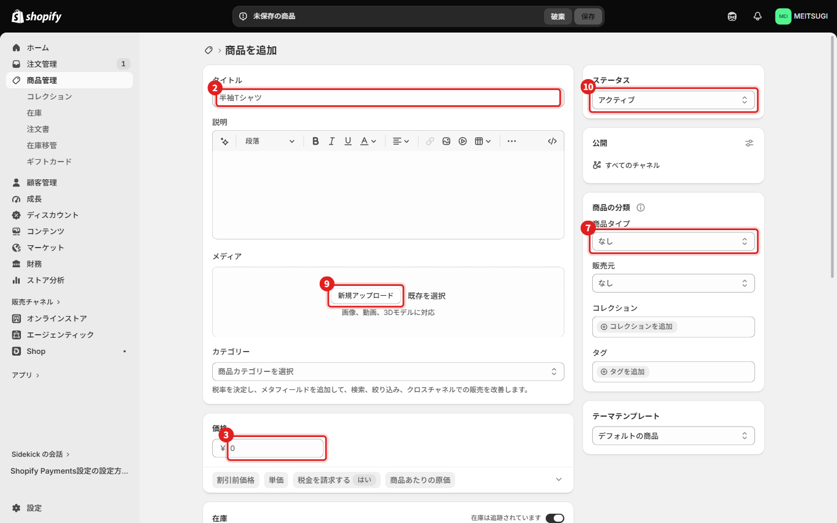Open text alignment options
The image size is (837, 523).
point(401,141)
